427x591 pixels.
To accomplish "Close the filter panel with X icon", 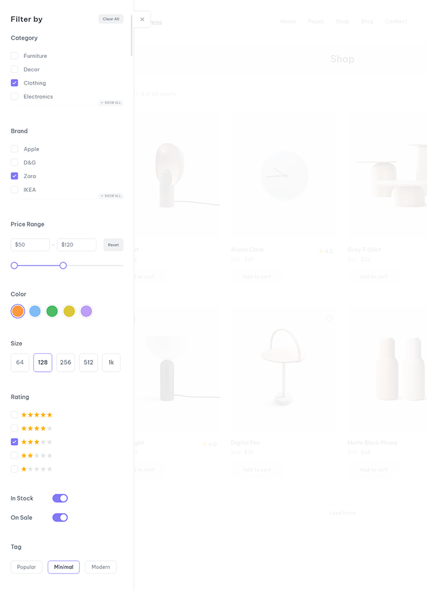I will click(142, 19).
